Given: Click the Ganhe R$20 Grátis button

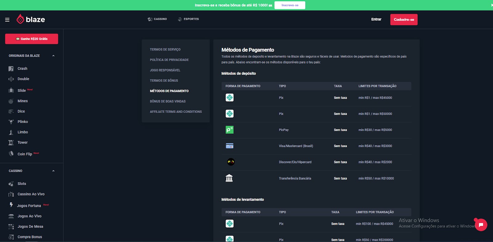Looking at the screenshot, I should coord(31,39).
